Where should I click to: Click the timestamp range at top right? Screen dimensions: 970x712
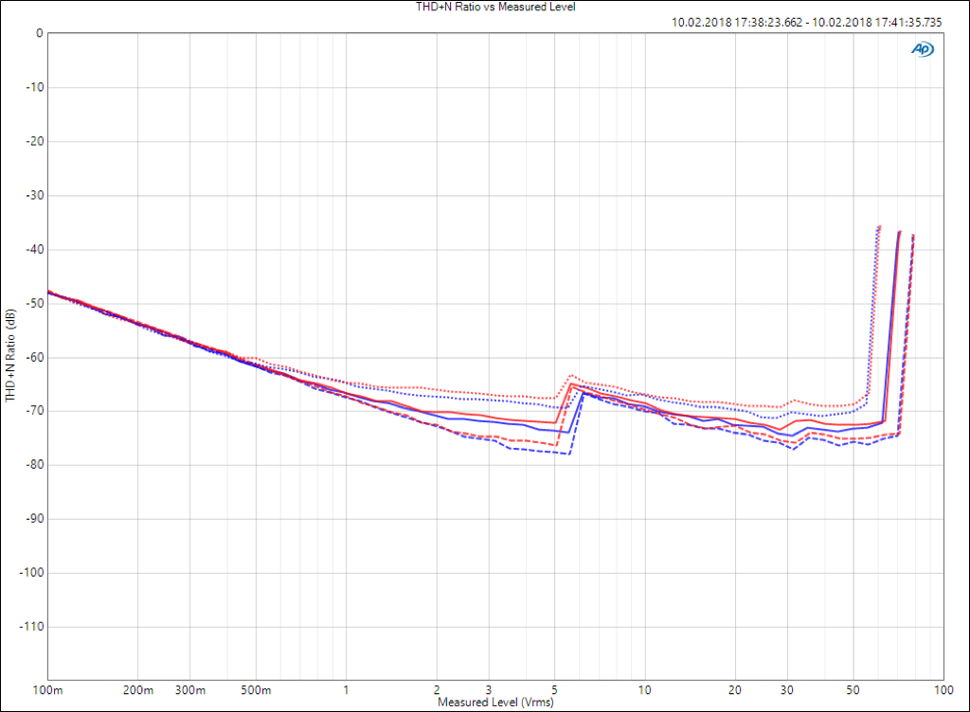(806, 22)
